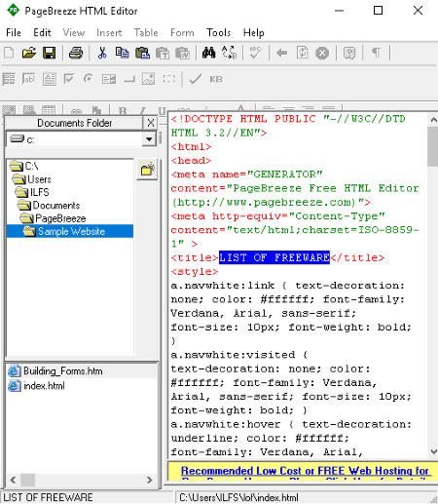
Task: Create a new blank document
Action: [x=10, y=53]
